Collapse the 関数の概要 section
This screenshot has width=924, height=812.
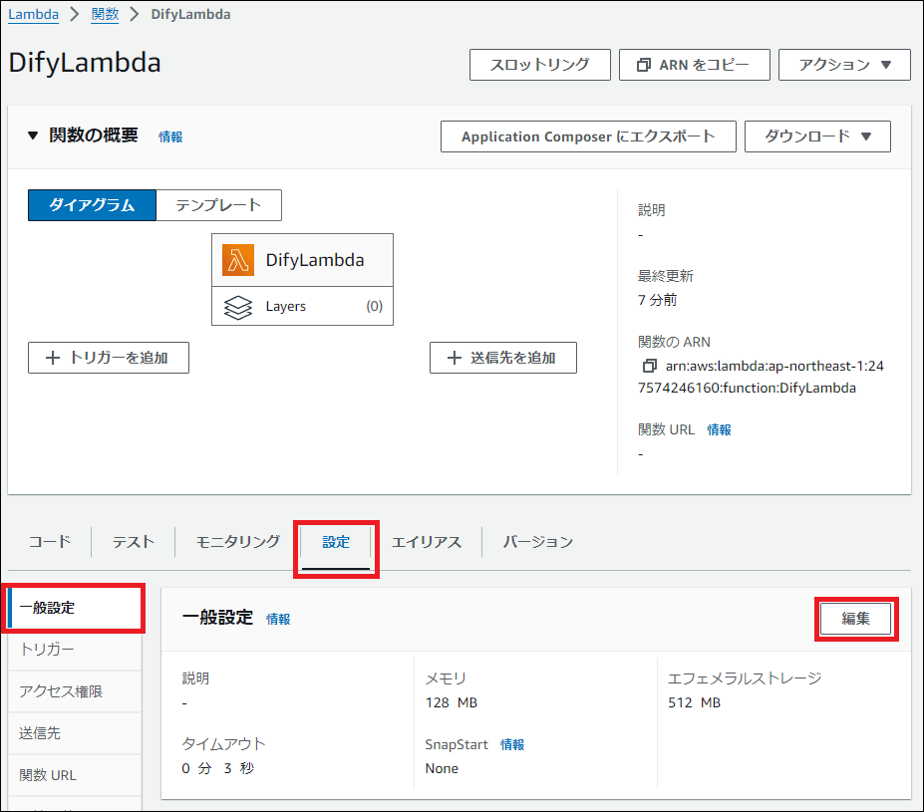[x=33, y=136]
